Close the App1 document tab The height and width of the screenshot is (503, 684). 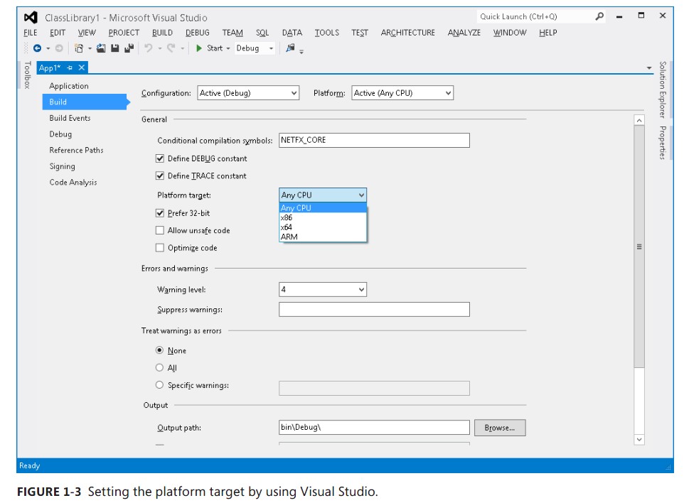point(82,67)
